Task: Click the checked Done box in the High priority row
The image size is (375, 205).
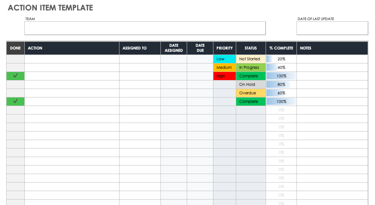Action: tap(15, 76)
